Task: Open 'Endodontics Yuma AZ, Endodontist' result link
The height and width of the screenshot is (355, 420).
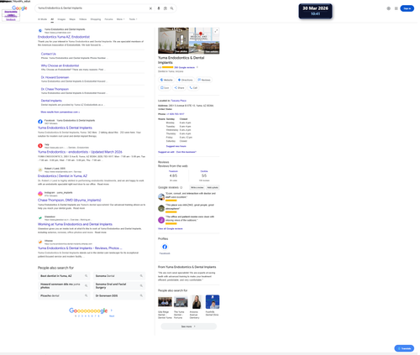Action: click(x=64, y=37)
